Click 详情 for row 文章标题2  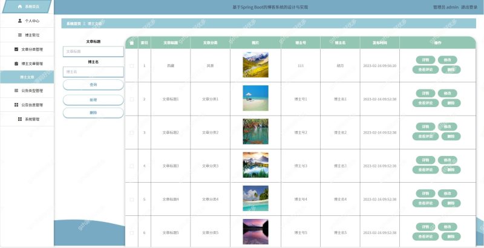[425, 126]
